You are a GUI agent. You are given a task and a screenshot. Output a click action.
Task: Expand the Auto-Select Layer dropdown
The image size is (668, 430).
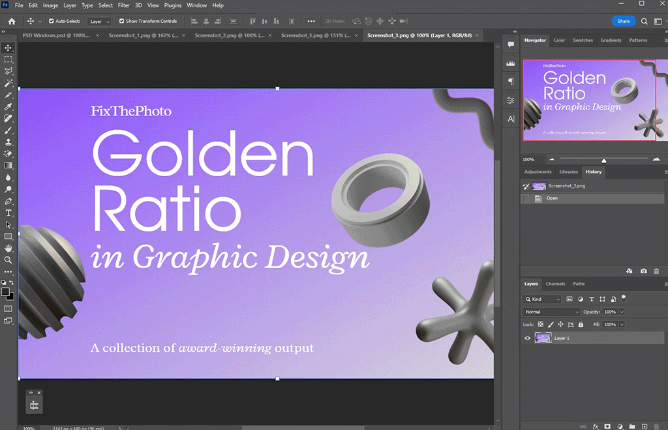(100, 21)
